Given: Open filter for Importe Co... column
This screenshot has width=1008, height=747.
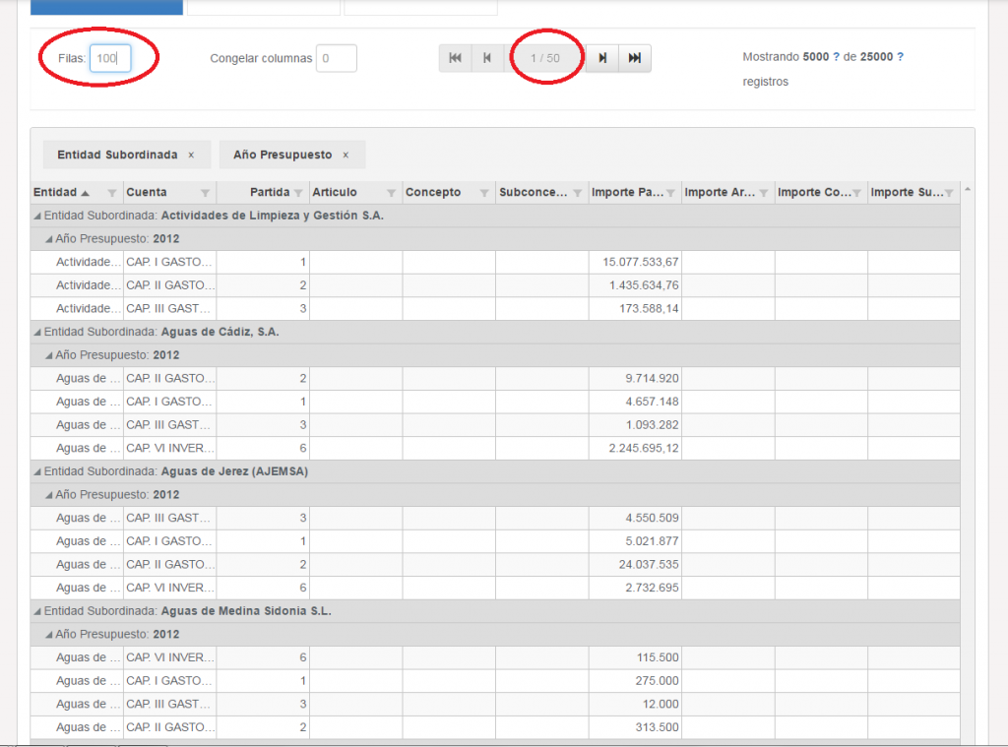Looking at the screenshot, I should [x=856, y=193].
